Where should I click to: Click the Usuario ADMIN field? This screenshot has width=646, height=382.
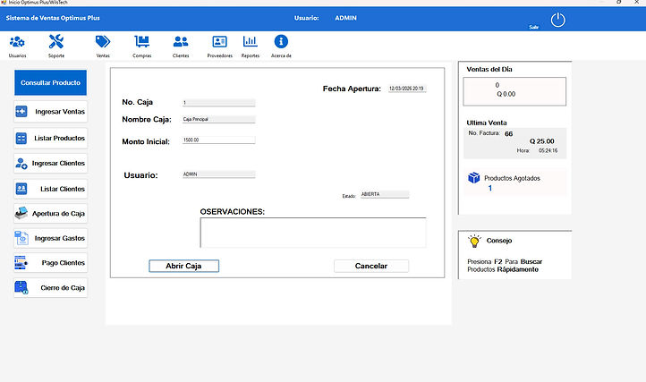pyautogui.click(x=219, y=174)
